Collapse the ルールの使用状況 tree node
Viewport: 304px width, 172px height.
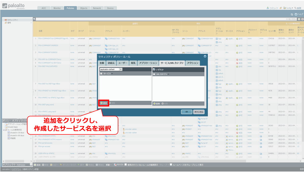click(4, 130)
